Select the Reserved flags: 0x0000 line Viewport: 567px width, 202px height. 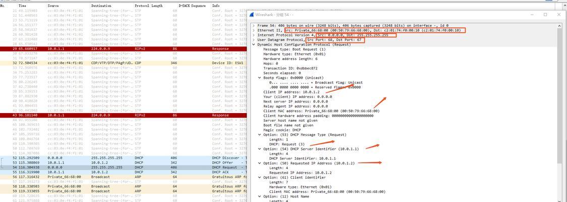[315, 87]
